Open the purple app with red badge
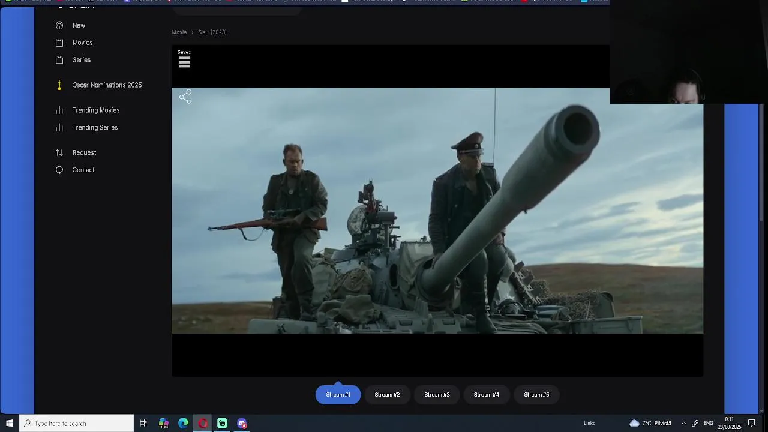Image resolution: width=768 pixels, height=432 pixels. pos(242,423)
